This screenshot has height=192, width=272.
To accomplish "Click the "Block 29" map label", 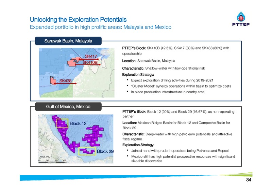I will click(105, 151).
